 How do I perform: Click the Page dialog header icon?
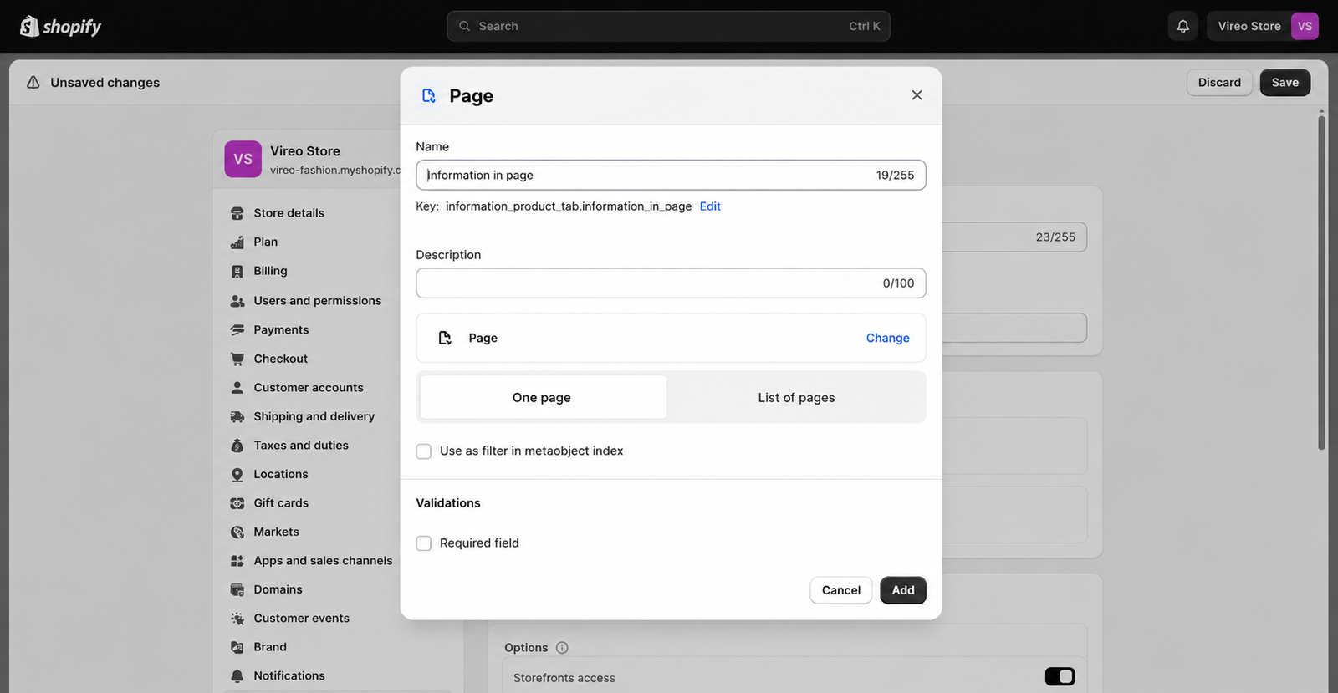pos(429,95)
